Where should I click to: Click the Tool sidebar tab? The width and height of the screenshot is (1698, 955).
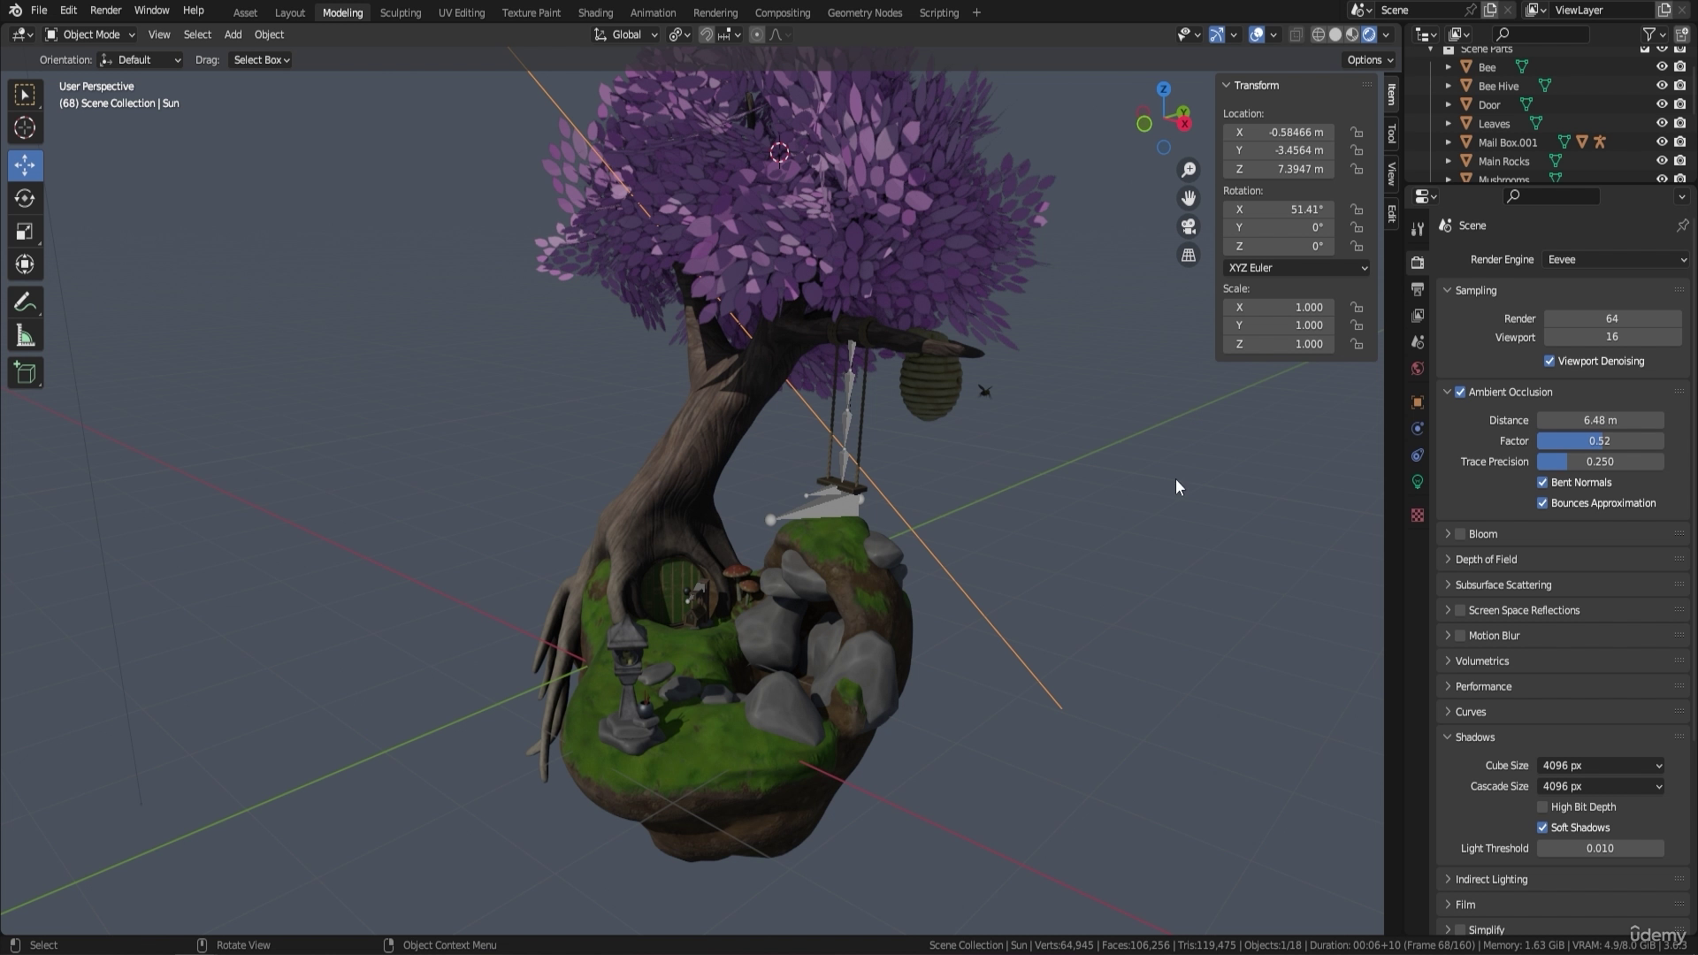pyautogui.click(x=1392, y=134)
